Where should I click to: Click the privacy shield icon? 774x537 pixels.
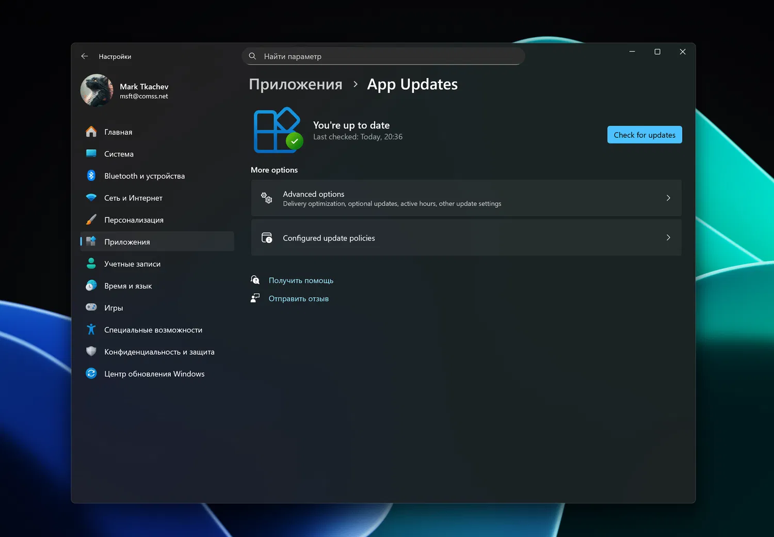[91, 351]
